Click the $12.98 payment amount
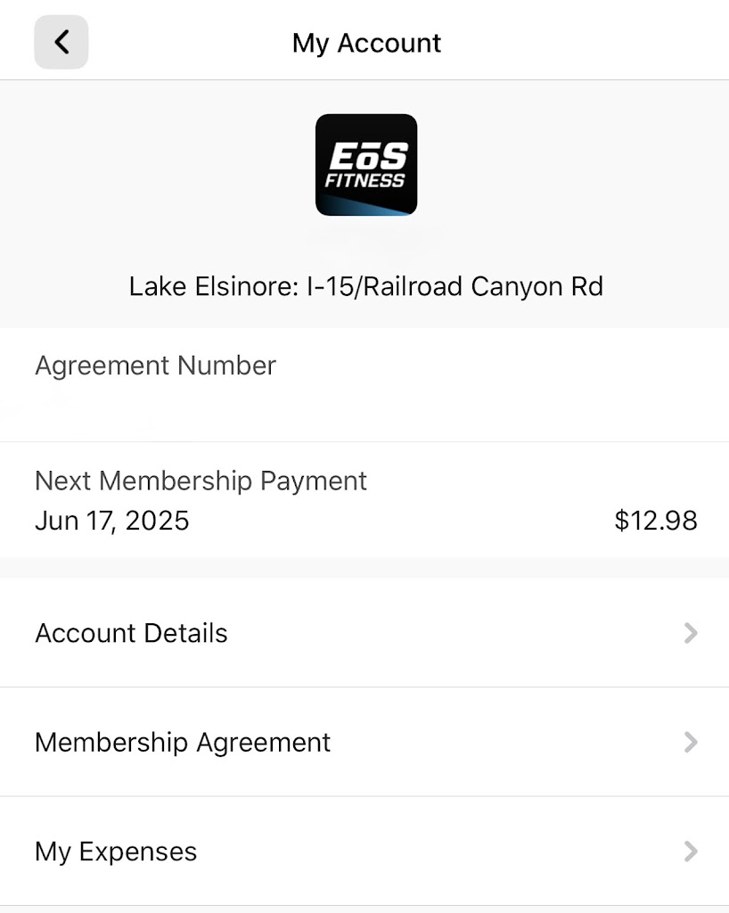This screenshot has height=913, width=729. tap(656, 521)
